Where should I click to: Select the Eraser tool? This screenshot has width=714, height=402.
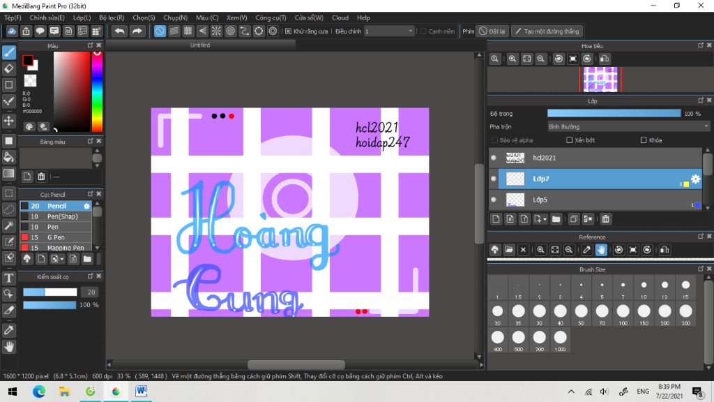[8, 68]
